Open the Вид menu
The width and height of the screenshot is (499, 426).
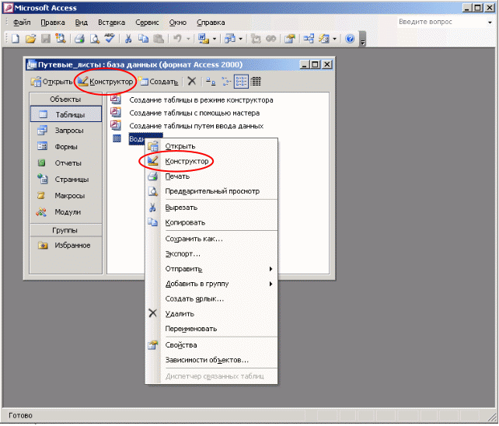coord(81,23)
